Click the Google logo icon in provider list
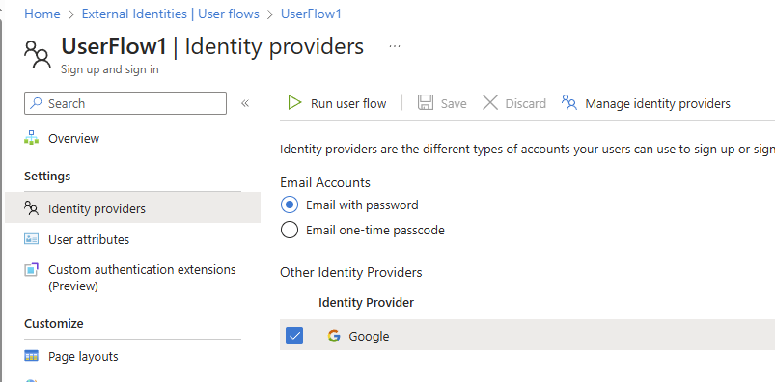 [334, 336]
